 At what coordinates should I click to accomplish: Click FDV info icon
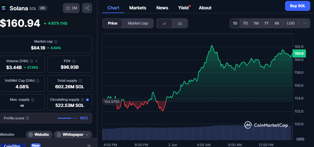pyautogui.click(x=74, y=61)
